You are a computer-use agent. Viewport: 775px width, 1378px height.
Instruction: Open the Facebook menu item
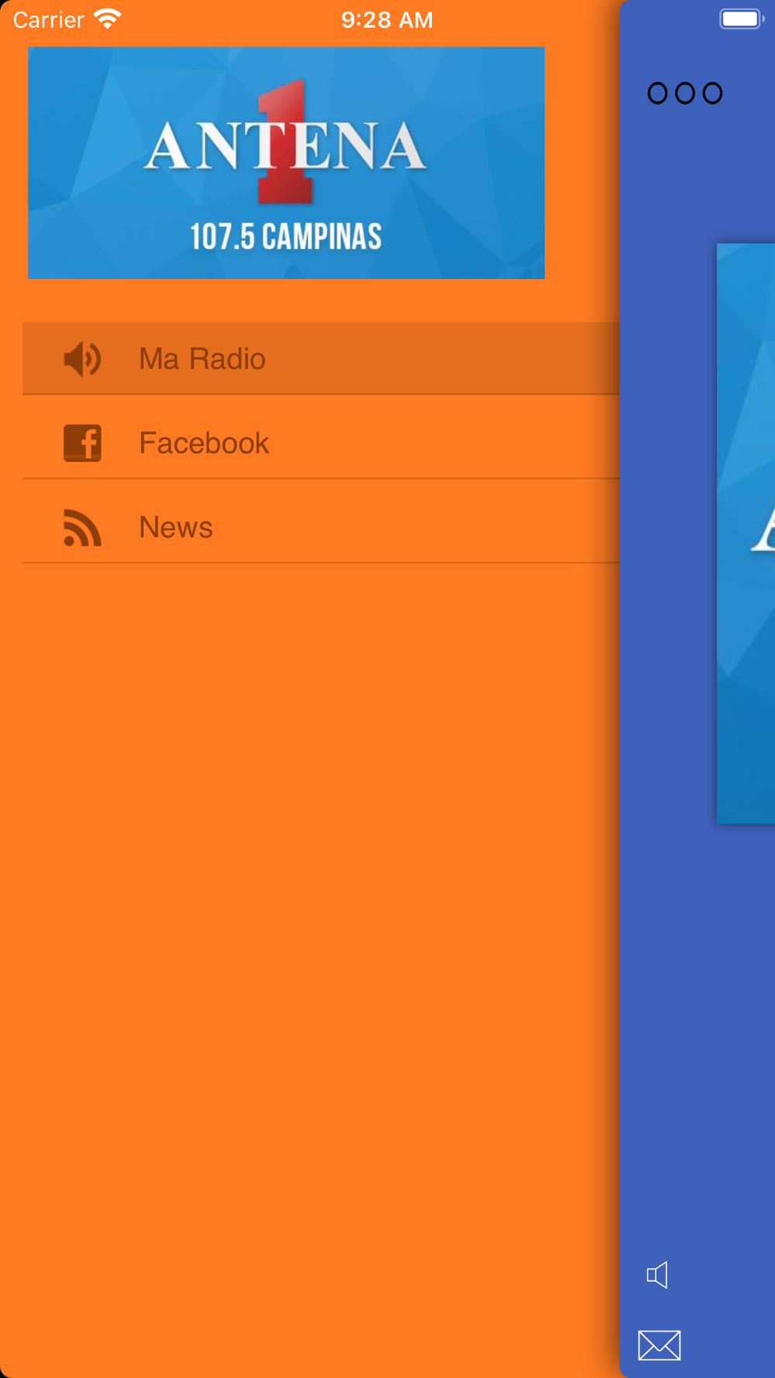321,443
